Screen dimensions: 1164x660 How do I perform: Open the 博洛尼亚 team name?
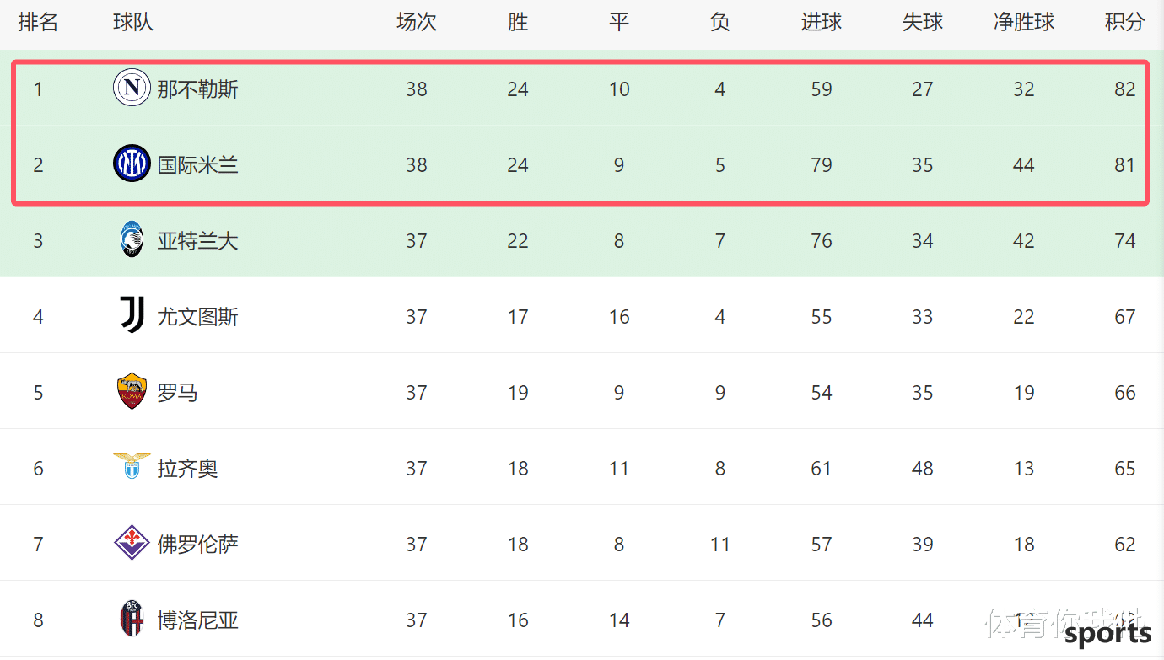(x=198, y=620)
